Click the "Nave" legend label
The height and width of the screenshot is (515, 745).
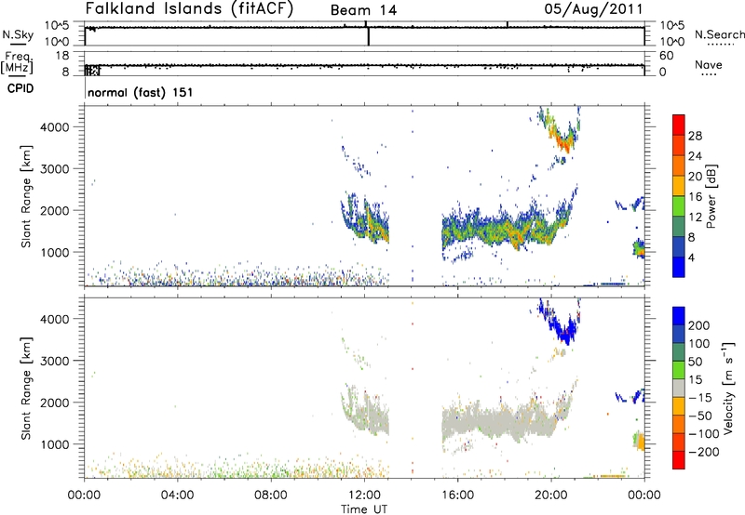coord(709,64)
